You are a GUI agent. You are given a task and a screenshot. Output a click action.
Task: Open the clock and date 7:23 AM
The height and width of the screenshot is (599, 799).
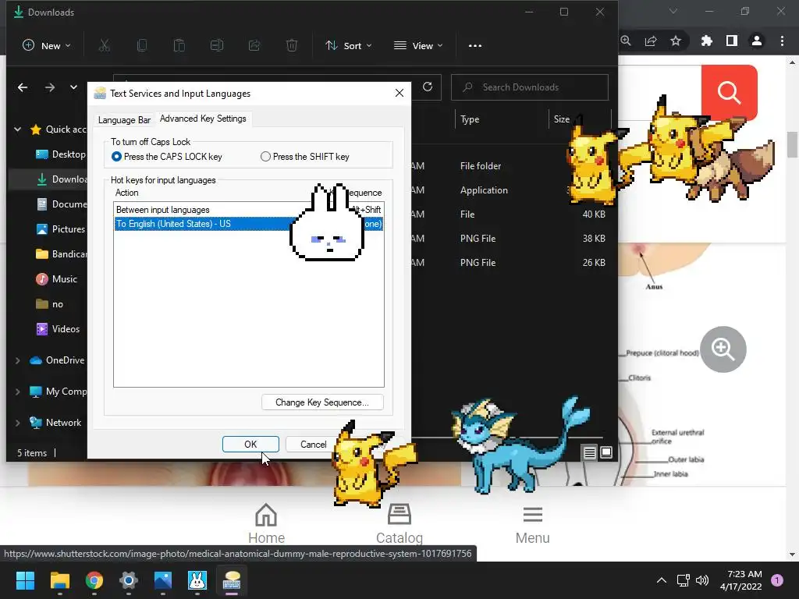click(x=741, y=580)
